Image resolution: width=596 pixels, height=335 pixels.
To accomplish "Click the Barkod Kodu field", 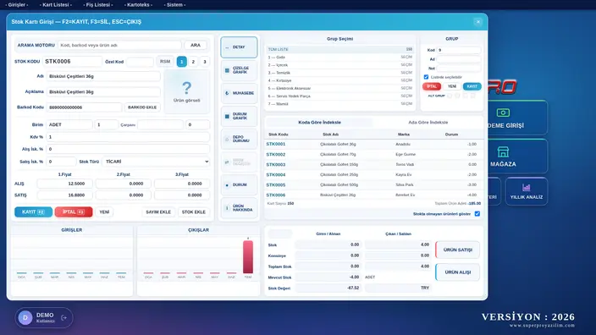I will click(84, 107).
